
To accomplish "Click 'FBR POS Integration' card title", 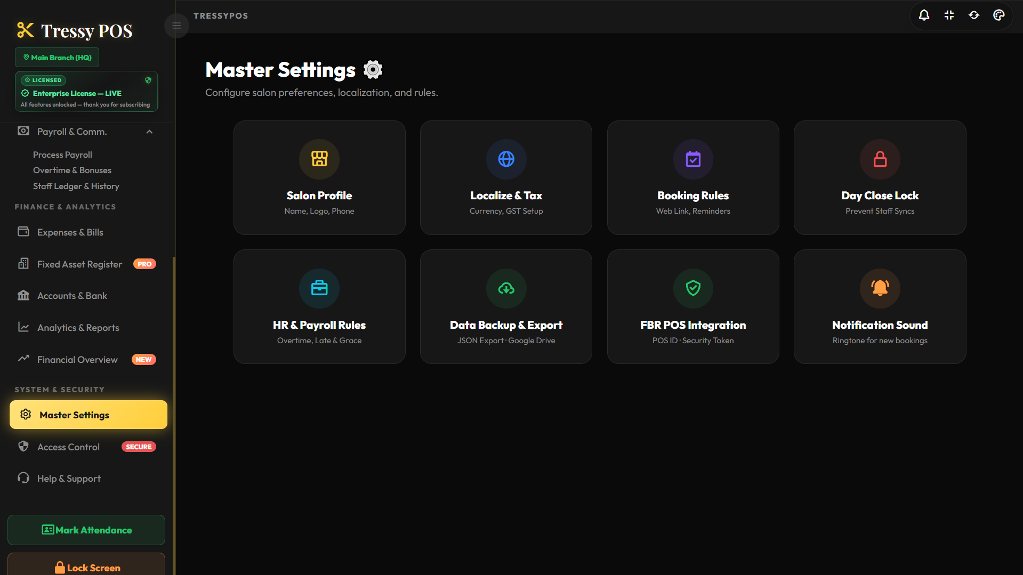I will pyautogui.click(x=693, y=325).
